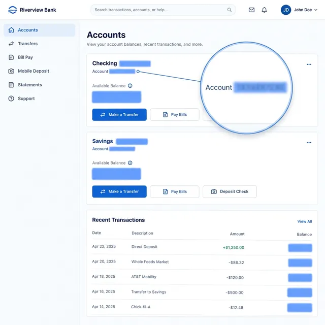Click the Savings Account number label
The width and height of the screenshot is (325, 325).
coord(100,149)
